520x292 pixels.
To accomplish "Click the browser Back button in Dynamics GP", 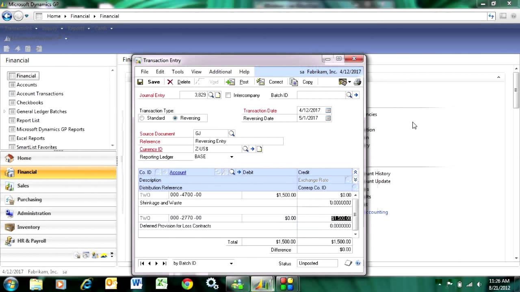I will point(7,16).
